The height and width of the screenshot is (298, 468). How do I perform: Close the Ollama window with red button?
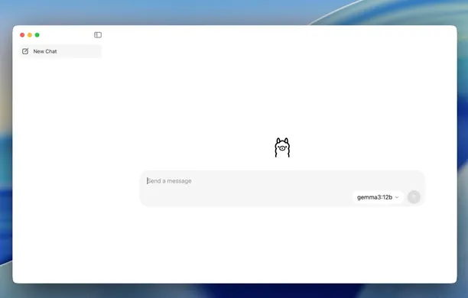(22, 35)
